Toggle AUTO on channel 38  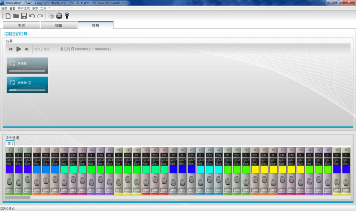346,190
